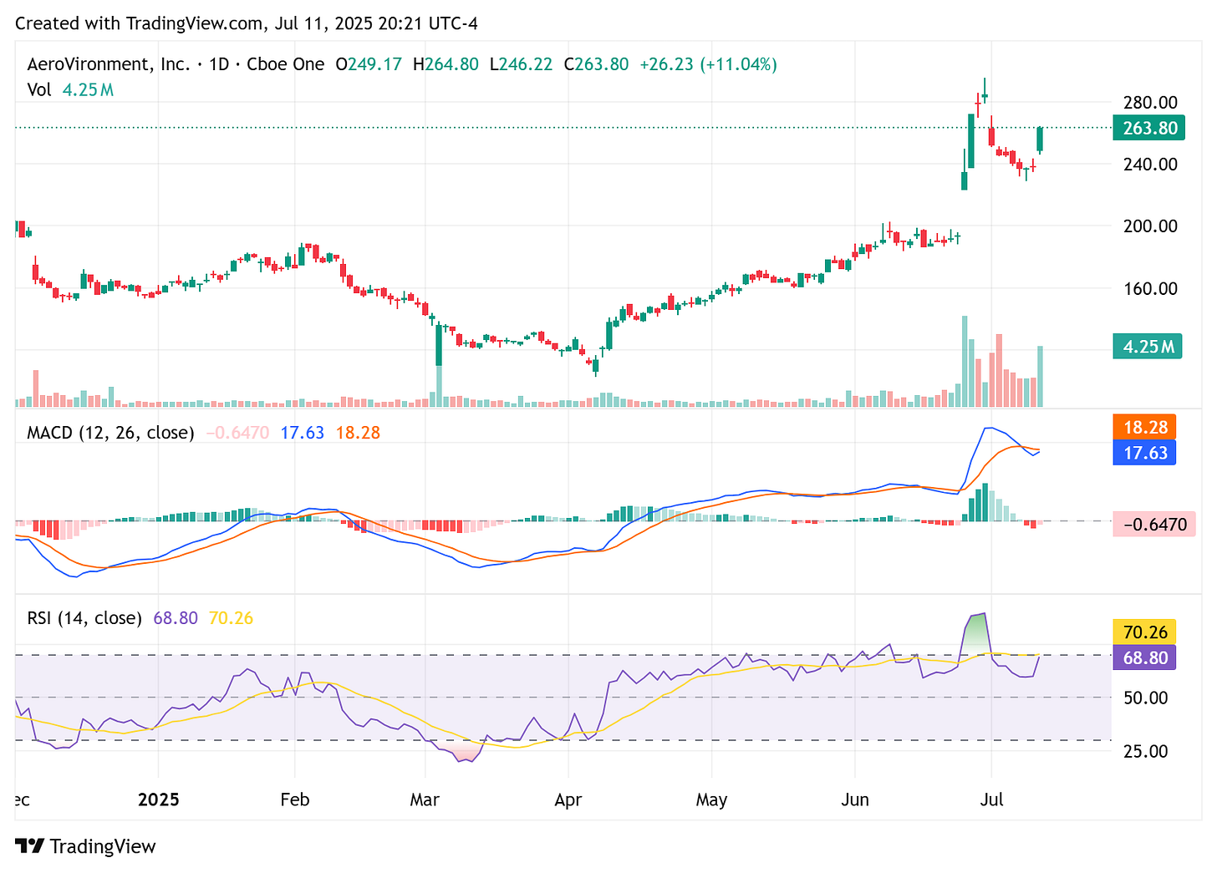Image resolution: width=1217 pixels, height=873 pixels.
Task: Select the Cboe One exchange label
Action: (x=286, y=63)
